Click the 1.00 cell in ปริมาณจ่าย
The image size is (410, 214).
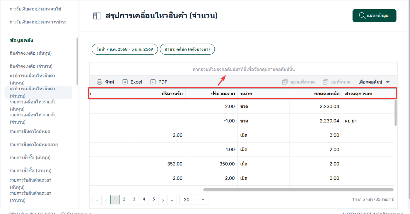pos(211,150)
